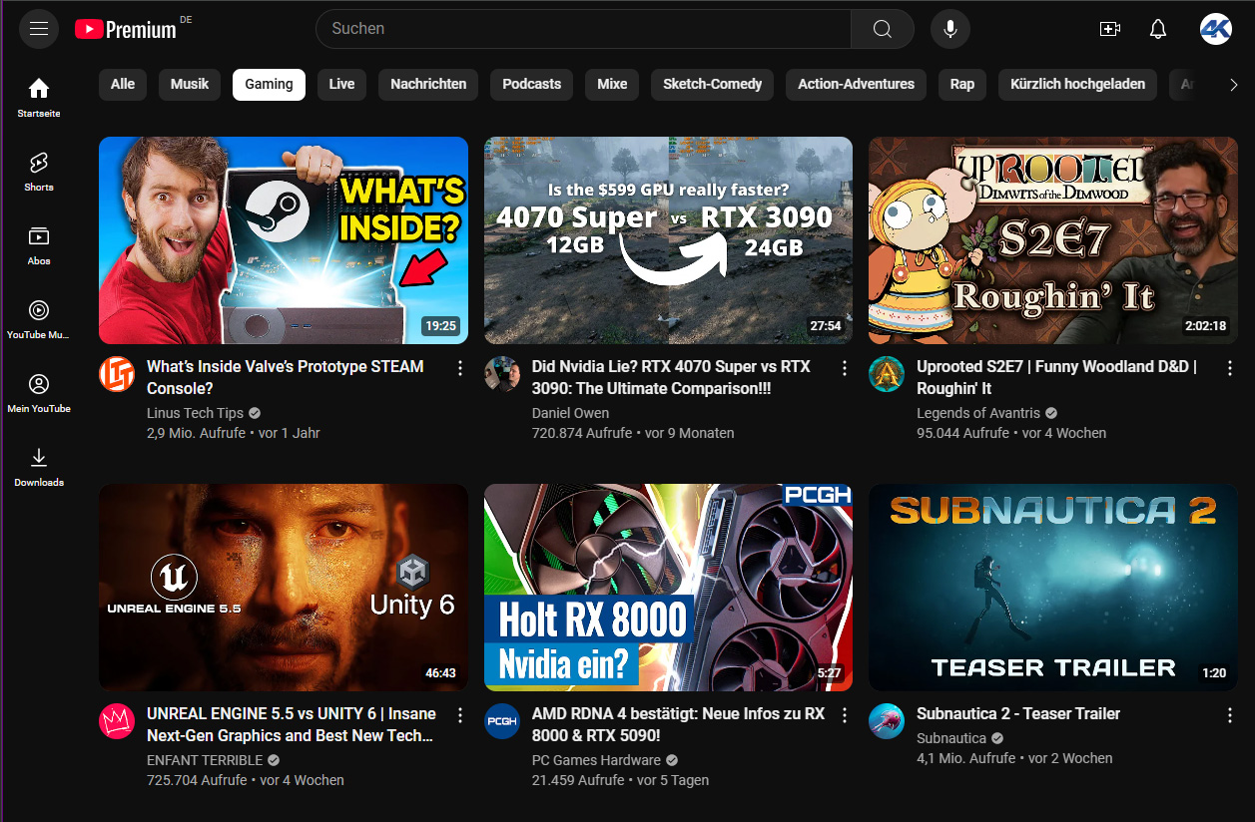Open title Subnautica 2 - Teaser Trailer
This screenshot has height=822, width=1255.
pyautogui.click(x=1018, y=714)
